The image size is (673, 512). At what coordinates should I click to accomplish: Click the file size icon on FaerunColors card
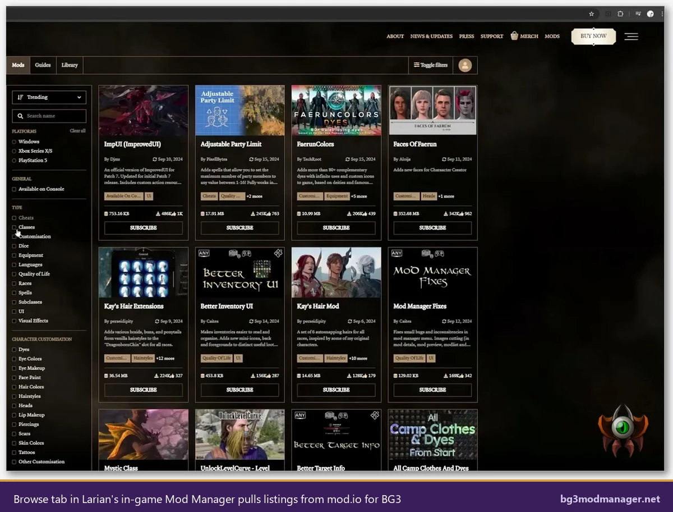point(299,214)
